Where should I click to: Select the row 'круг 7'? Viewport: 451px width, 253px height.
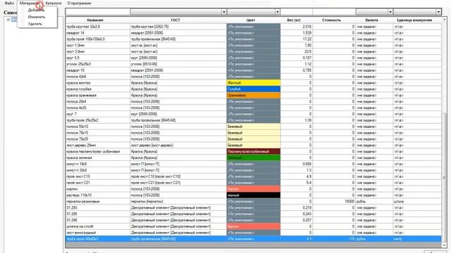[254, 114]
